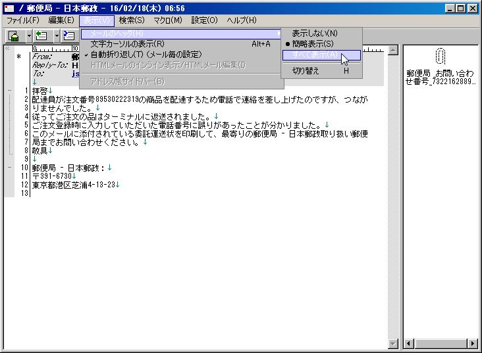Click the green-arrow reply toolbar icon
This screenshot has height=353, width=482.
(41, 36)
